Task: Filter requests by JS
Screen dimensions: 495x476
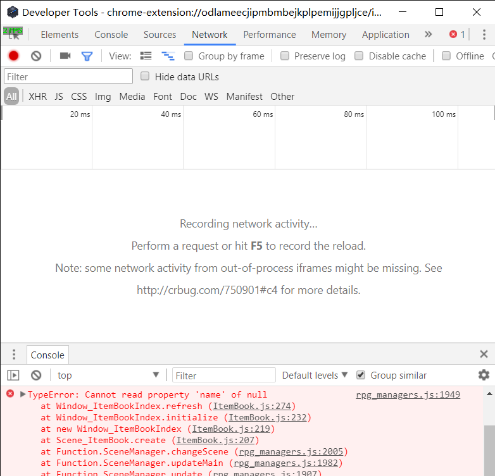Action: point(59,97)
